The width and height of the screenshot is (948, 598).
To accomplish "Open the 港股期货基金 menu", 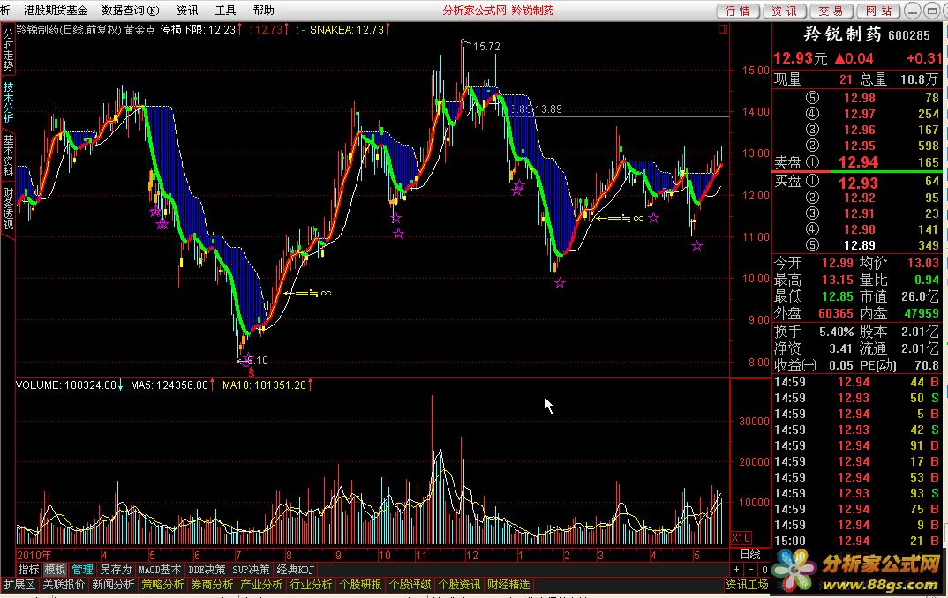I will (x=56, y=11).
